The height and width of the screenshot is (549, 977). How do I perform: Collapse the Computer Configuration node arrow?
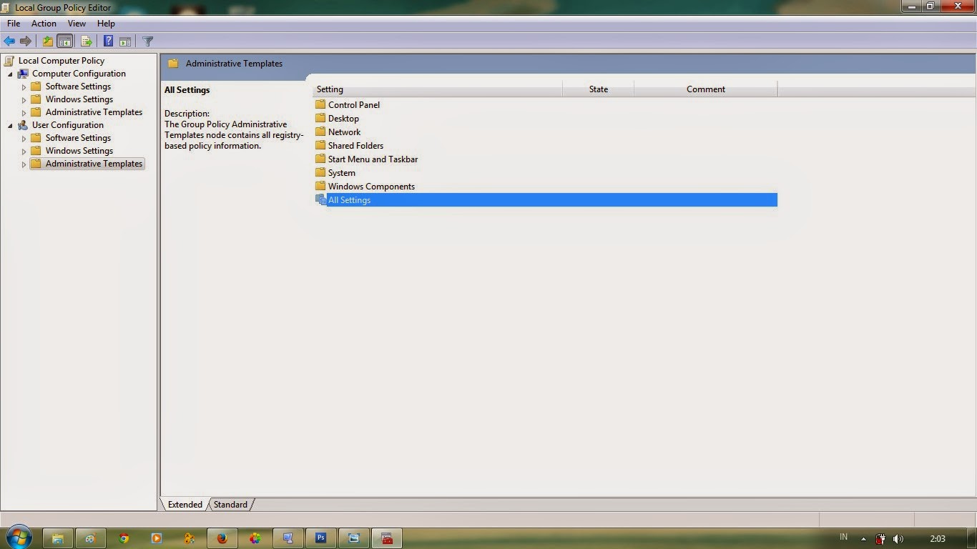pyautogui.click(x=10, y=74)
